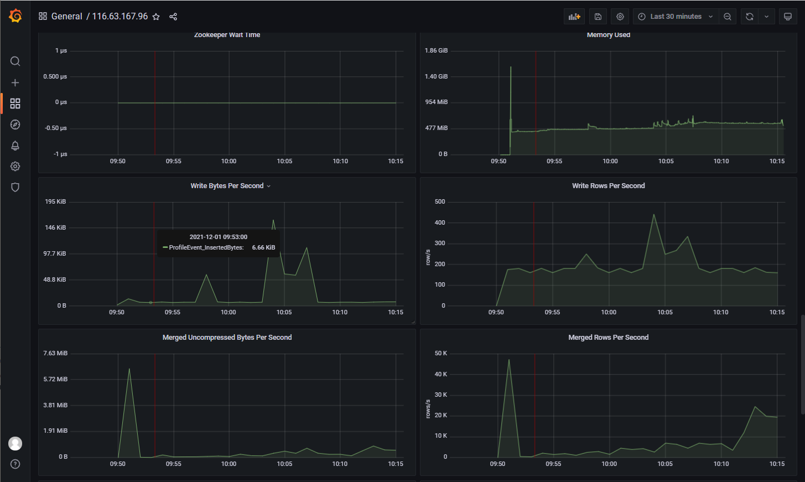Viewport: 805px width, 482px height.
Task: Open the Alerting bell icon
Action: coord(15,146)
